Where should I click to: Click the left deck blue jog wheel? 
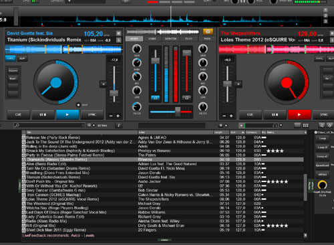[56, 82]
